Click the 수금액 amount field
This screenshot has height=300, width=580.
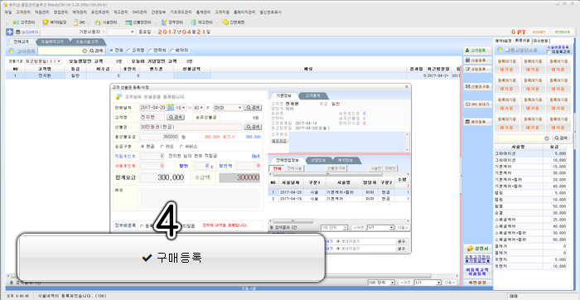239,177
